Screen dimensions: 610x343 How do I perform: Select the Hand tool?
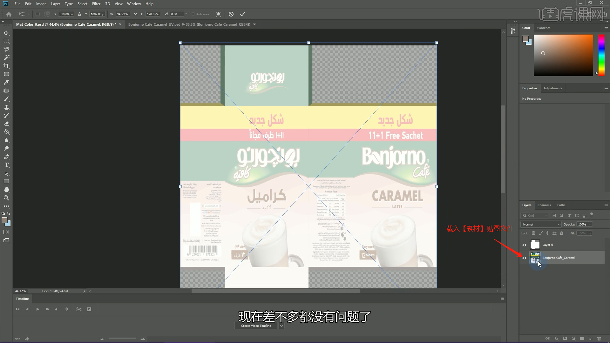click(x=6, y=190)
